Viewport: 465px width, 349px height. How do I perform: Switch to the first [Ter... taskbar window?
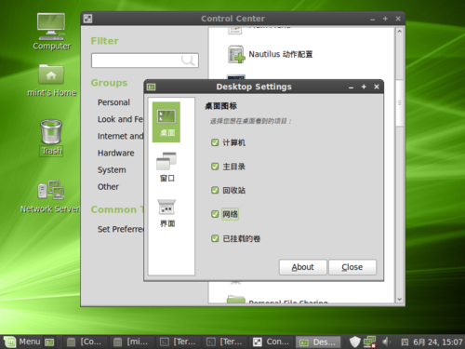click(x=178, y=342)
